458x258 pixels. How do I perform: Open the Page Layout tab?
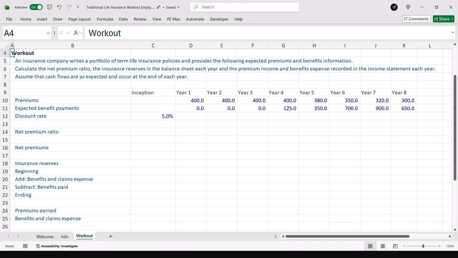(x=79, y=19)
